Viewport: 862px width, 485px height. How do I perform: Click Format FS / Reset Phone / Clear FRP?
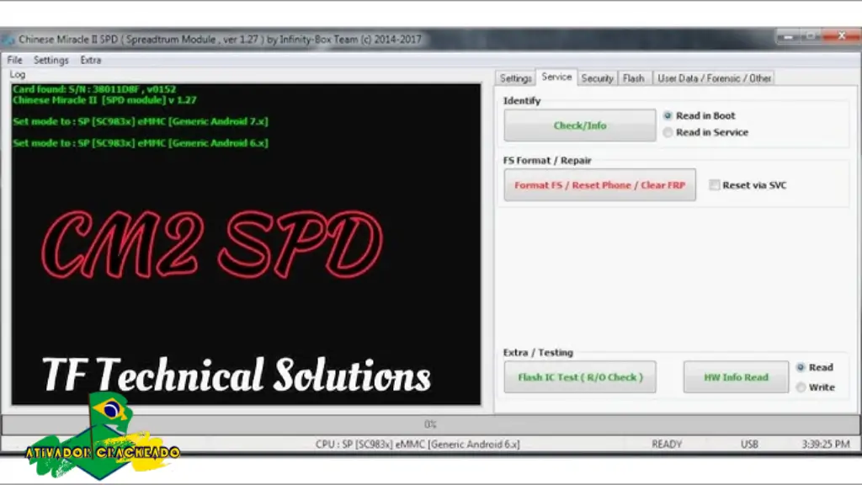599,184
